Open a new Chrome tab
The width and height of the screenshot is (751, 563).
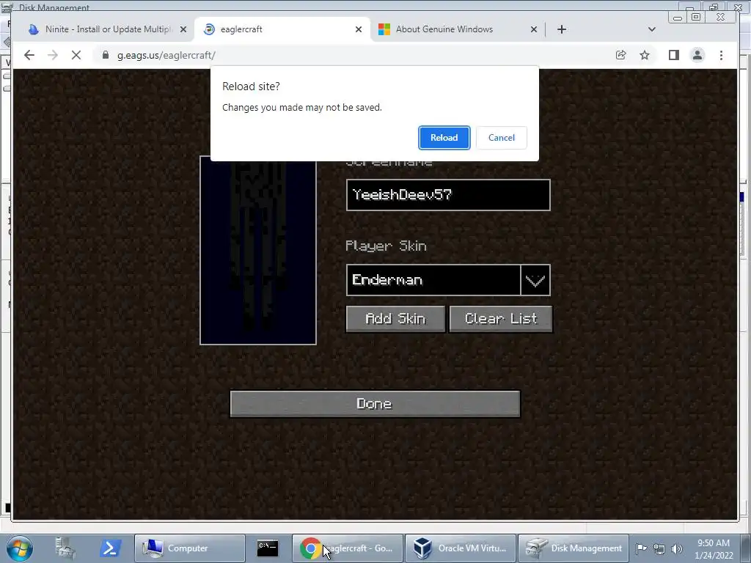pos(562,29)
